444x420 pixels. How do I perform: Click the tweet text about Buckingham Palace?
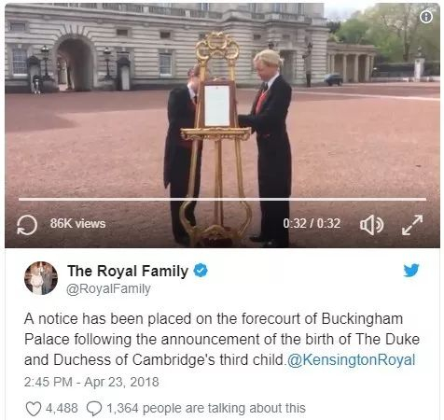[222, 340]
